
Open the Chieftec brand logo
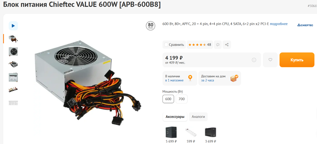tap(305, 25)
